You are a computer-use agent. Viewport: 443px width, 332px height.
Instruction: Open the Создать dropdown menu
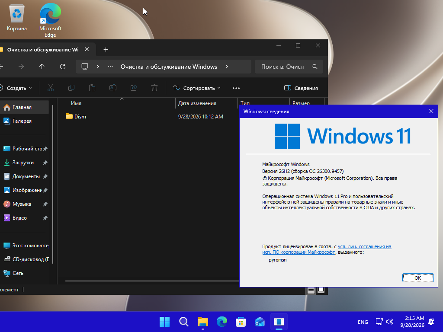click(16, 88)
